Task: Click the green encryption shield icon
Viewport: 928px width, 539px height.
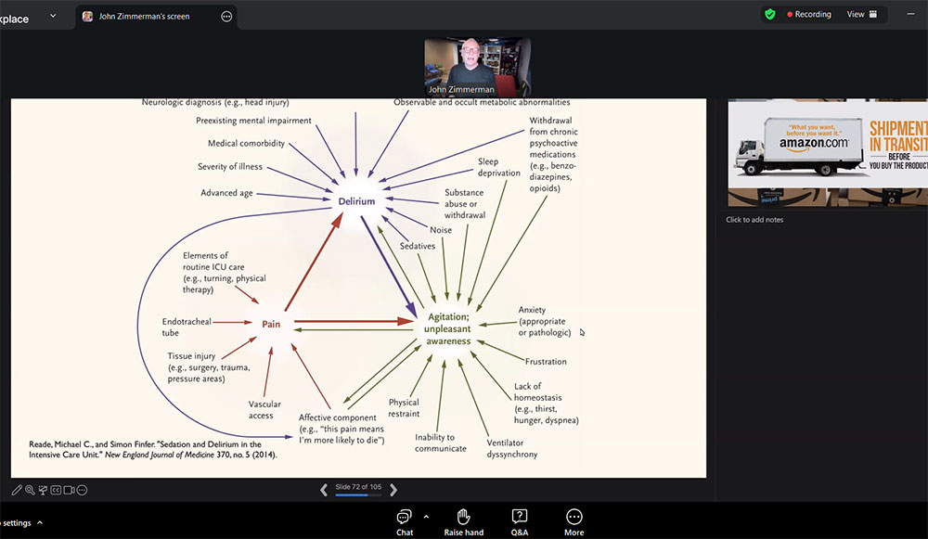Action: 769,15
